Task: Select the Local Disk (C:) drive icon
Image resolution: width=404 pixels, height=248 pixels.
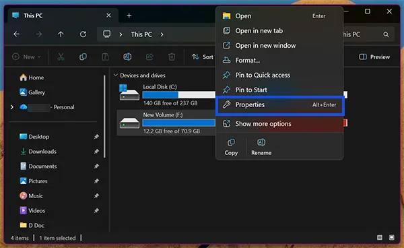Action: coord(129,92)
